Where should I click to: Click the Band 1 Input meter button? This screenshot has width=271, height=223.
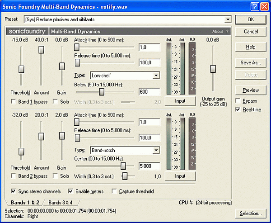pyautogui.click(x=180, y=101)
